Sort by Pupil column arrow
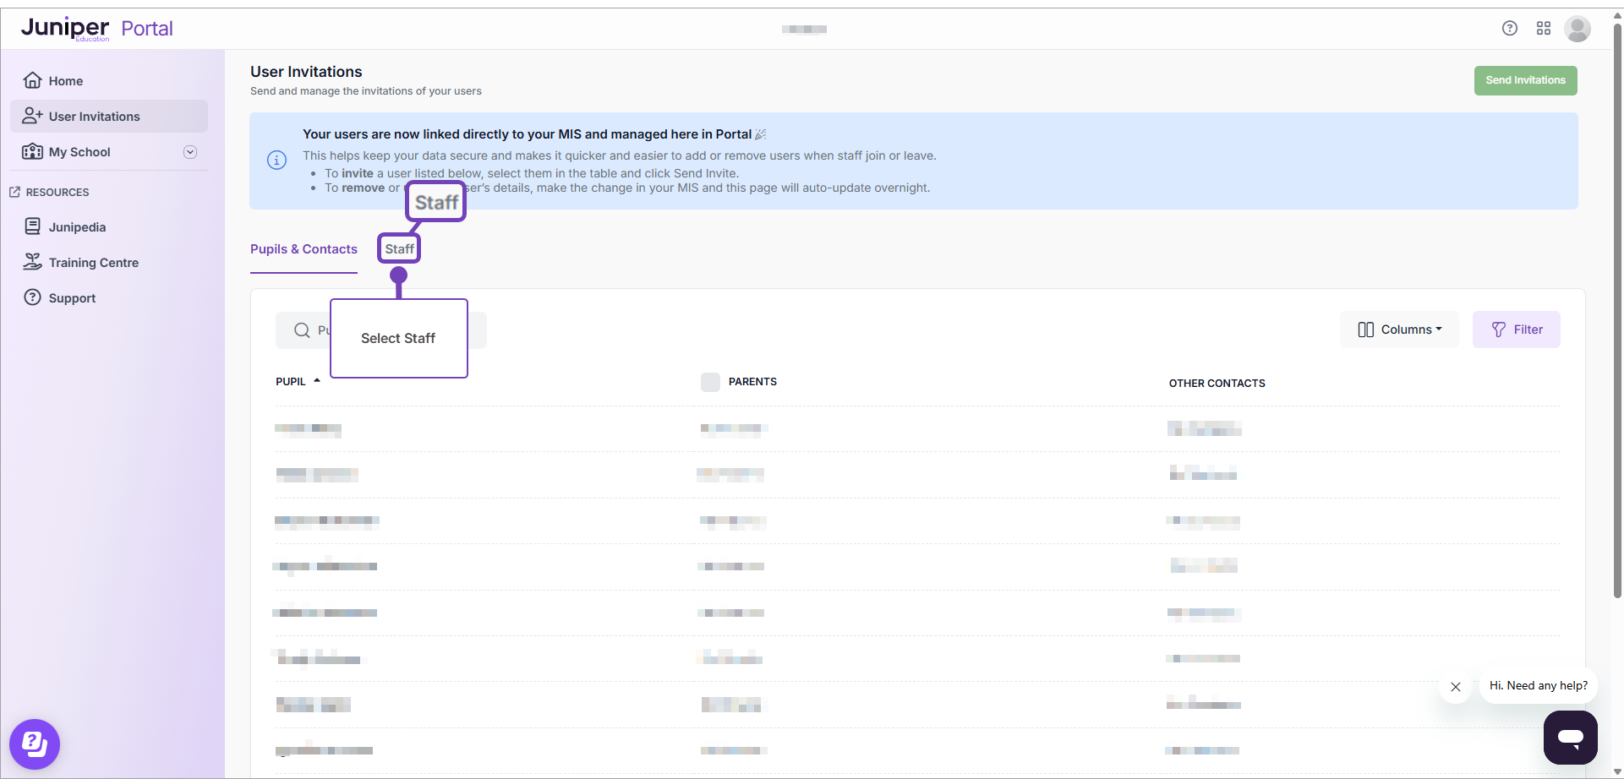 click(x=317, y=381)
